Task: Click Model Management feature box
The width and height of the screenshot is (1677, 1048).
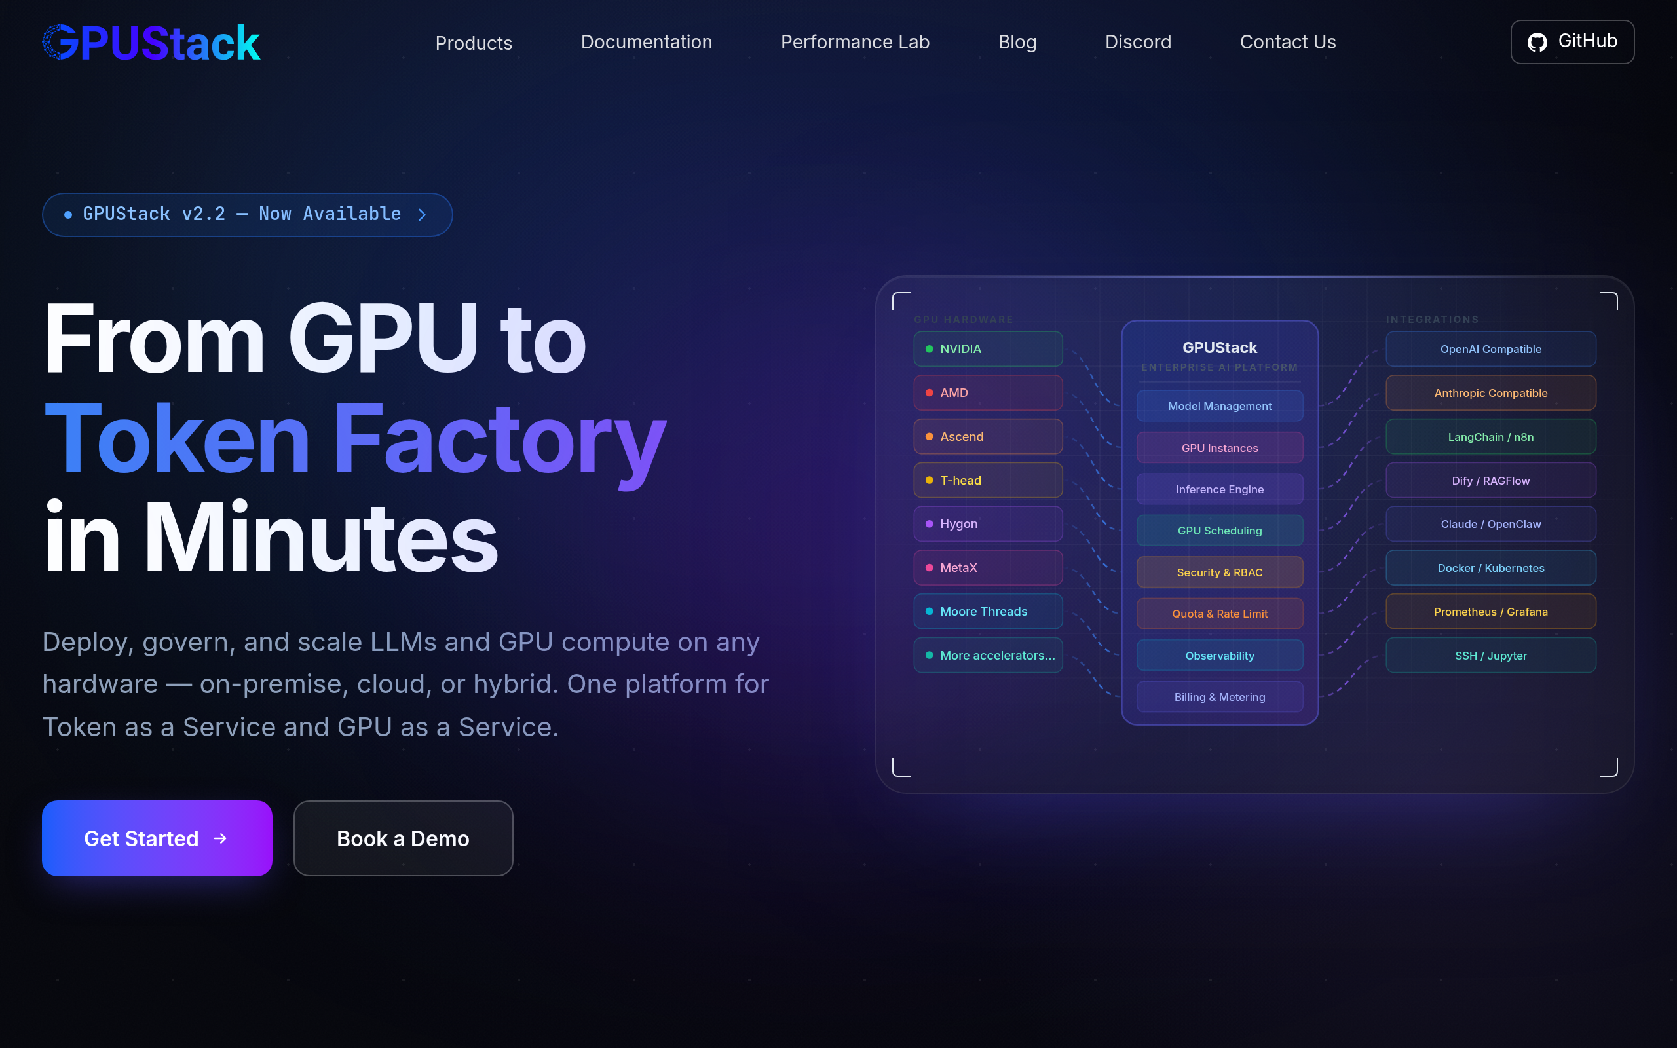Action: pos(1220,406)
